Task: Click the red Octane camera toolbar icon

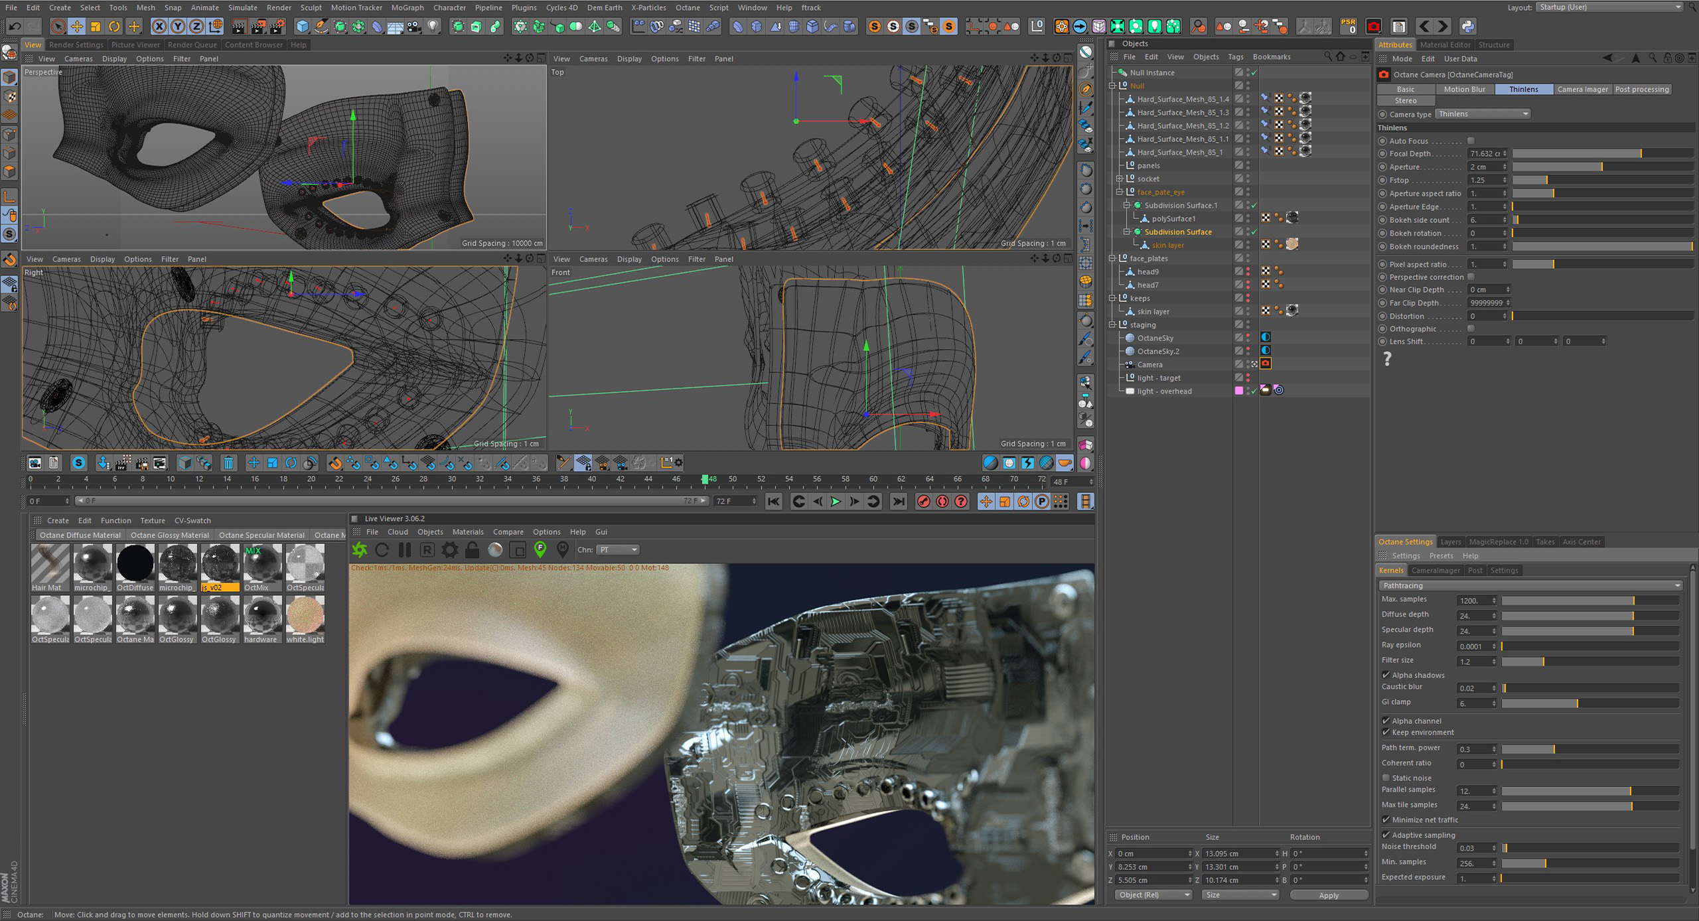Action: [x=1374, y=27]
